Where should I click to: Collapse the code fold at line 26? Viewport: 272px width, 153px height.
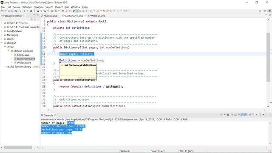point(46,80)
